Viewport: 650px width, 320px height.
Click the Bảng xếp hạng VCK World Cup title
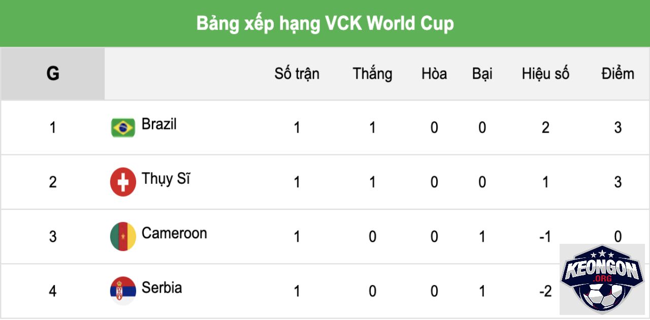click(325, 23)
